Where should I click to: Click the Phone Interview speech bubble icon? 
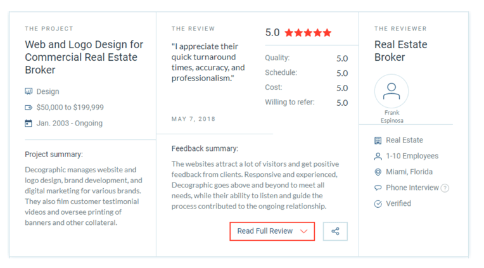[x=378, y=188]
